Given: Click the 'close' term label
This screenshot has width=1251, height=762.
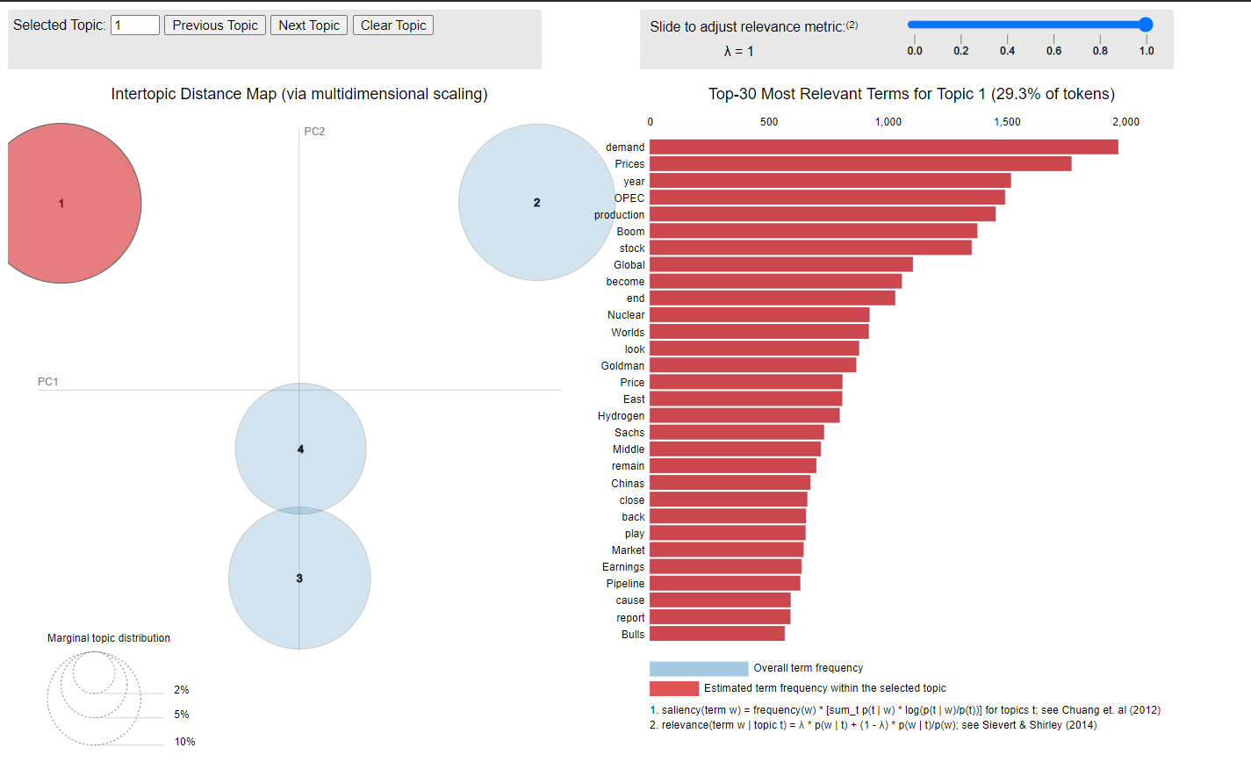Looking at the screenshot, I should tap(632, 500).
